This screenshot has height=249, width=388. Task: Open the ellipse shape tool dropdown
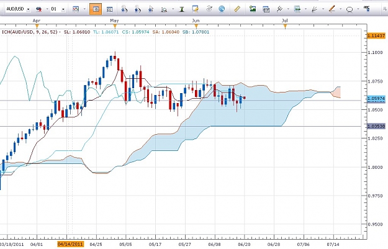click(358, 9)
